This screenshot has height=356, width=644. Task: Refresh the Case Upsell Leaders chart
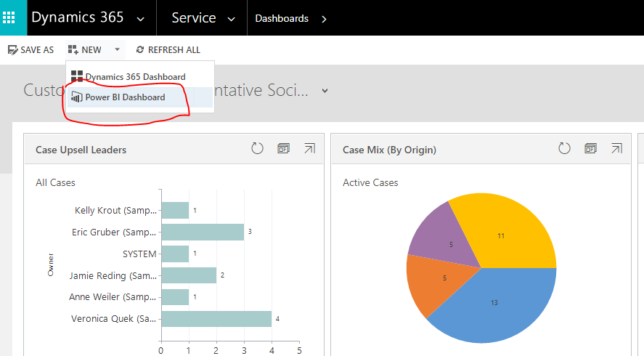click(257, 148)
